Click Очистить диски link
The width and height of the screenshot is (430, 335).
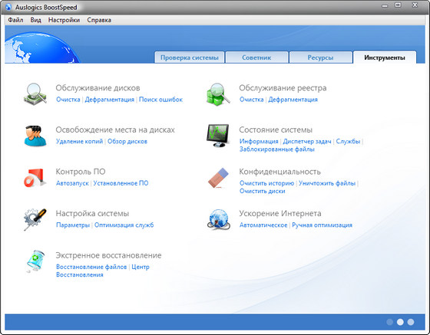pos(263,191)
